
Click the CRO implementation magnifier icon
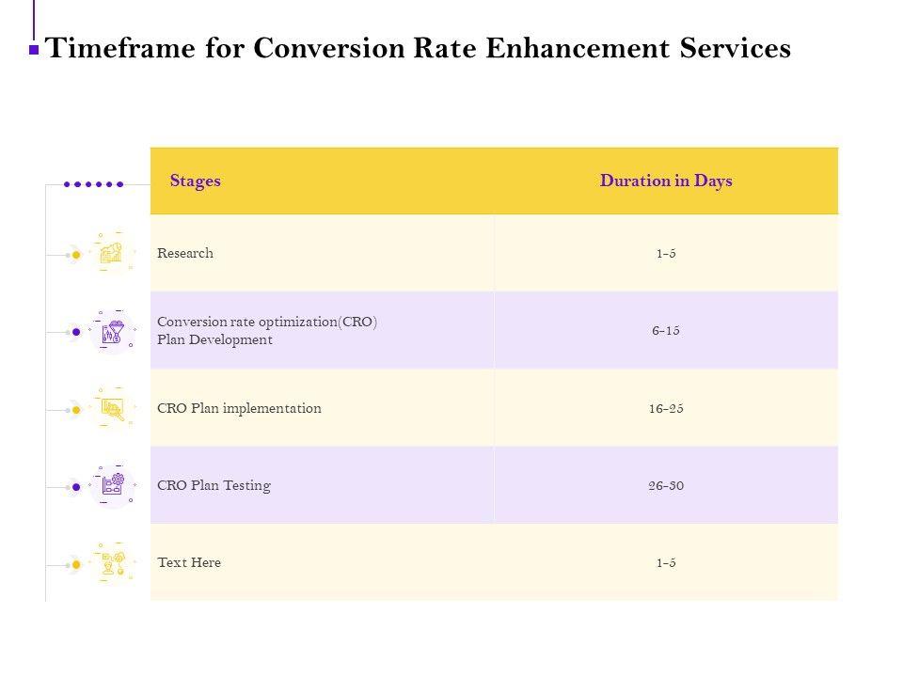[x=113, y=409]
